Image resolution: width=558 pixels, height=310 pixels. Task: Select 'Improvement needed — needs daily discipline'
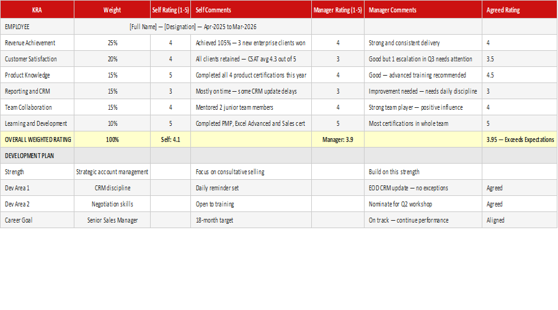[x=423, y=91]
